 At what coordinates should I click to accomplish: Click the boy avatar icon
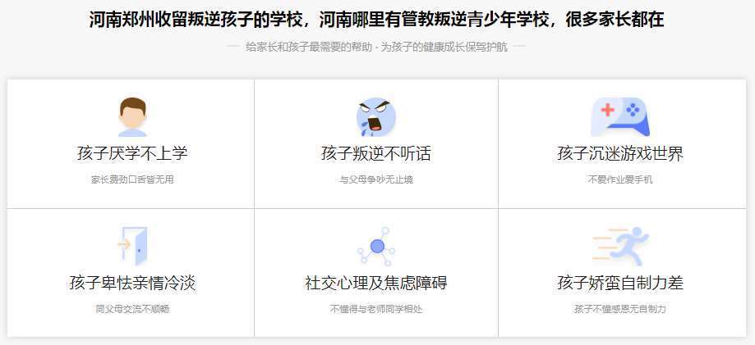pos(132,117)
